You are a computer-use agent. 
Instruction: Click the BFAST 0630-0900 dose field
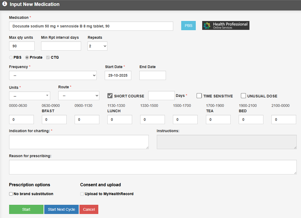[54, 119]
